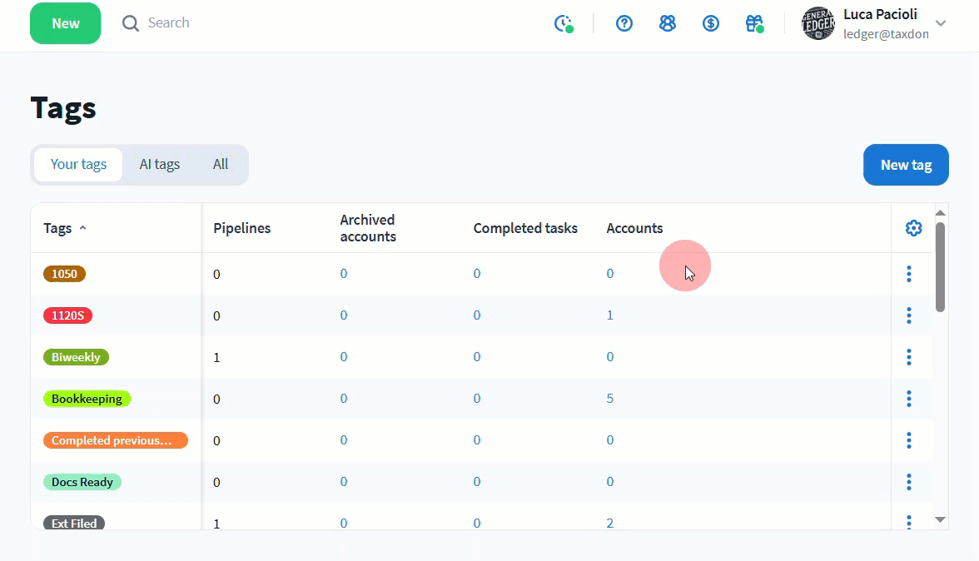The image size is (979, 561).
Task: Toggle the sort arrow on the Tags column
Action: pos(82,229)
